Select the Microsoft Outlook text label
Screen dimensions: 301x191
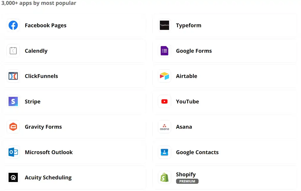point(49,152)
